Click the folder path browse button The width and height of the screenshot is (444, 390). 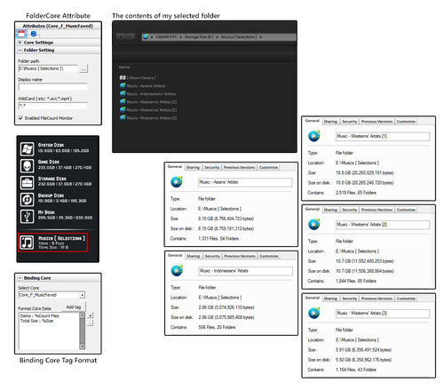[x=83, y=68]
